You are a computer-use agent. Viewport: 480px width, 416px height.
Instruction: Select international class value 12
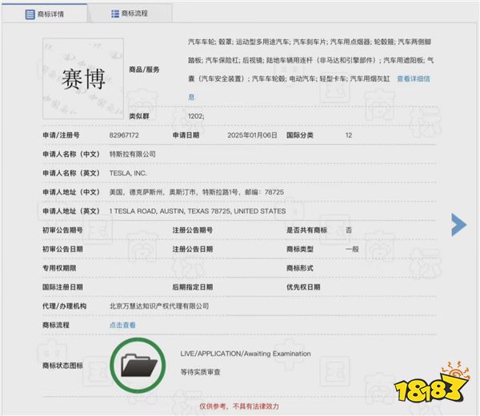click(x=349, y=135)
